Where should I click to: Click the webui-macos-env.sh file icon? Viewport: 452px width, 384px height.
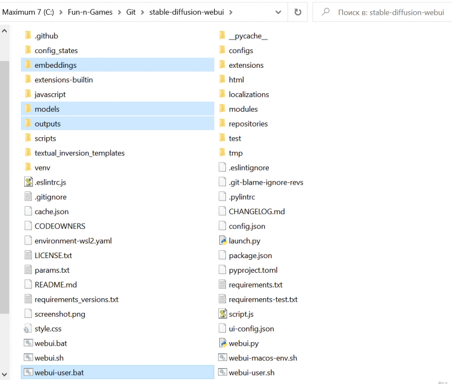click(223, 358)
